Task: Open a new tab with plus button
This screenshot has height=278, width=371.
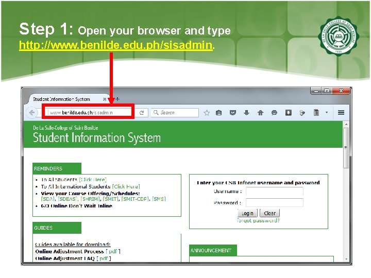Action: click(117, 99)
